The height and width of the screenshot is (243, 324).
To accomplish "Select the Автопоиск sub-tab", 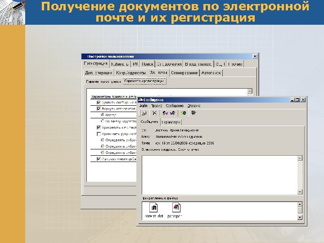I will click(x=211, y=73).
